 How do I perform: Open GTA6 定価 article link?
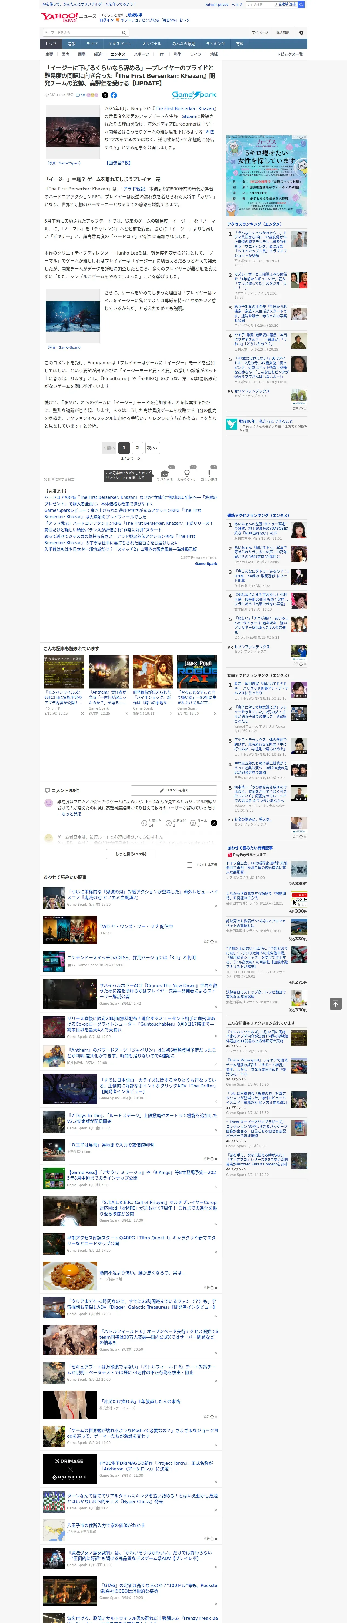pos(158,1588)
